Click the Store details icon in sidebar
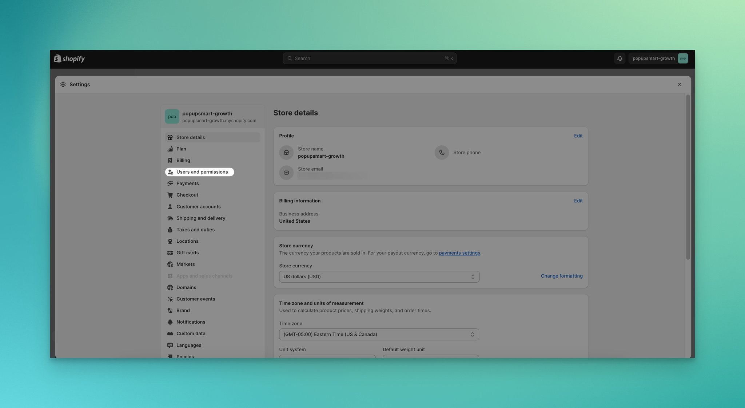This screenshot has width=745, height=408. pos(170,137)
